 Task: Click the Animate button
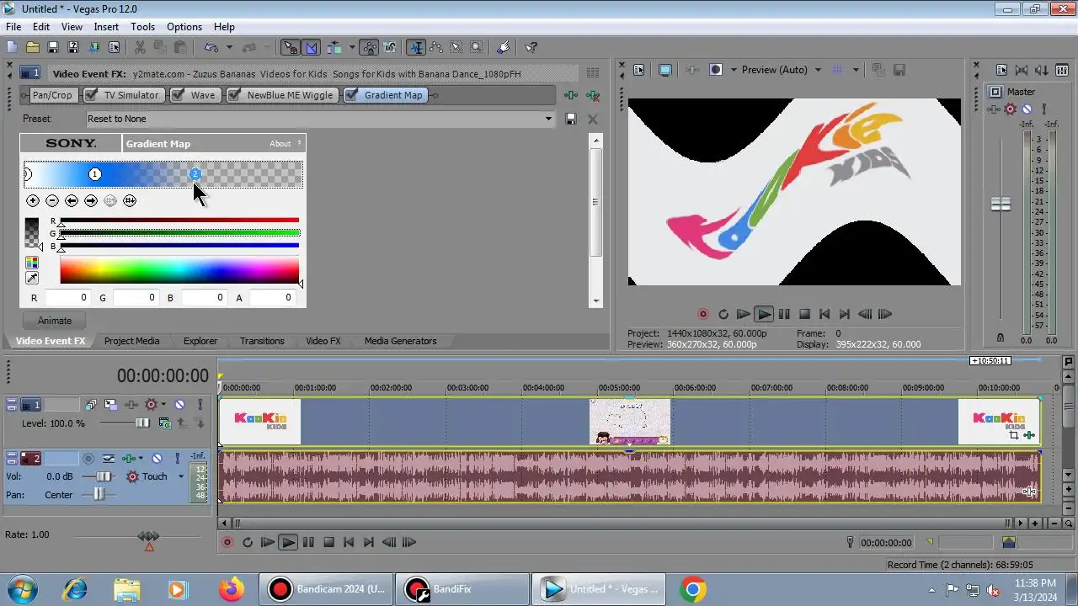coord(55,321)
